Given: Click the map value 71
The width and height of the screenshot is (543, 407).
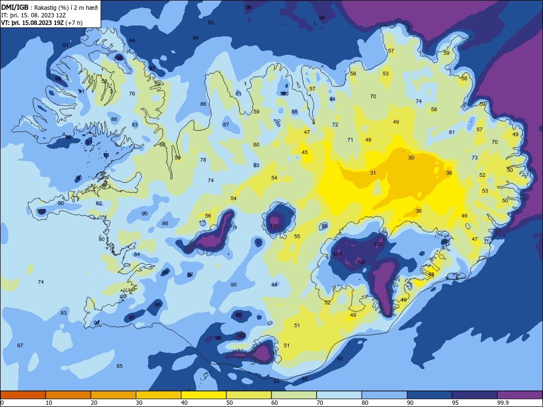Looking at the screenshot, I should pyautogui.click(x=350, y=140).
